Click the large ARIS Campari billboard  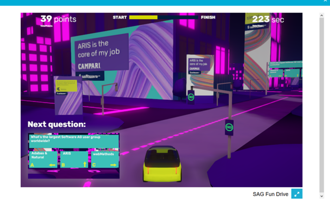pos(122,61)
